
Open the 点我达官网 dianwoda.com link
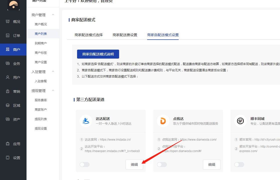click(198, 140)
